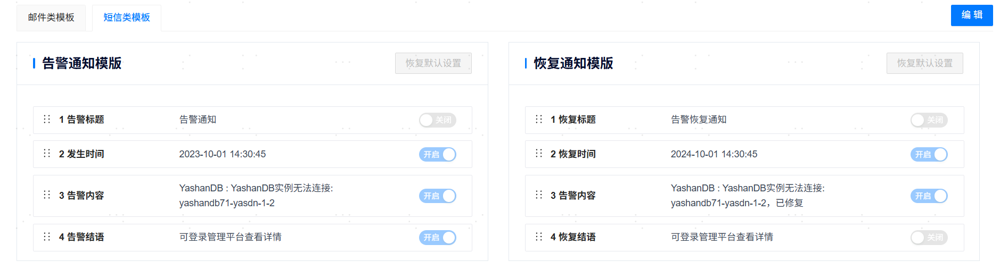The width and height of the screenshot is (1008, 278).
Task: Click the blue 编辑 button
Action: [x=971, y=15]
